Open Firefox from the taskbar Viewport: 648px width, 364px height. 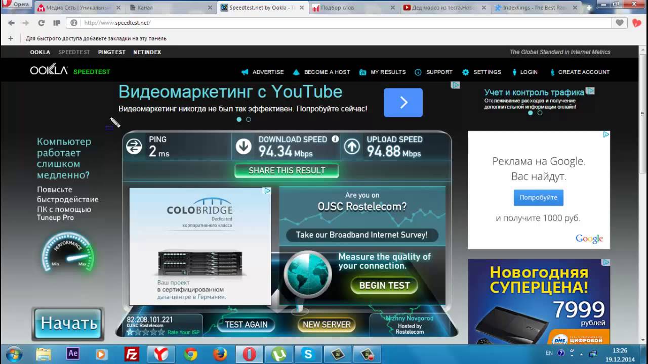(x=220, y=354)
